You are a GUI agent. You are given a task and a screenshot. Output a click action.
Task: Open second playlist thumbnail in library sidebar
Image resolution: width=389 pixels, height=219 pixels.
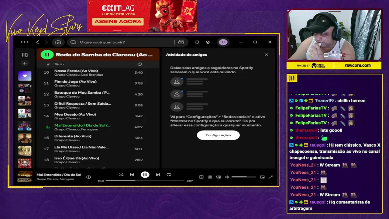[25, 89]
